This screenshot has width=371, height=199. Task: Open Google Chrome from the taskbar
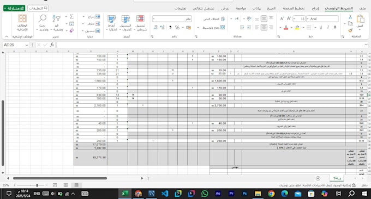coord(271,194)
